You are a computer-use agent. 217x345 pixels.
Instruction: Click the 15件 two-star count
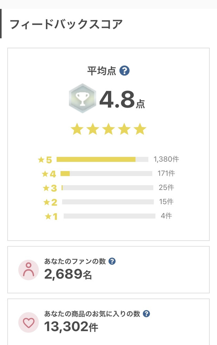tap(166, 202)
